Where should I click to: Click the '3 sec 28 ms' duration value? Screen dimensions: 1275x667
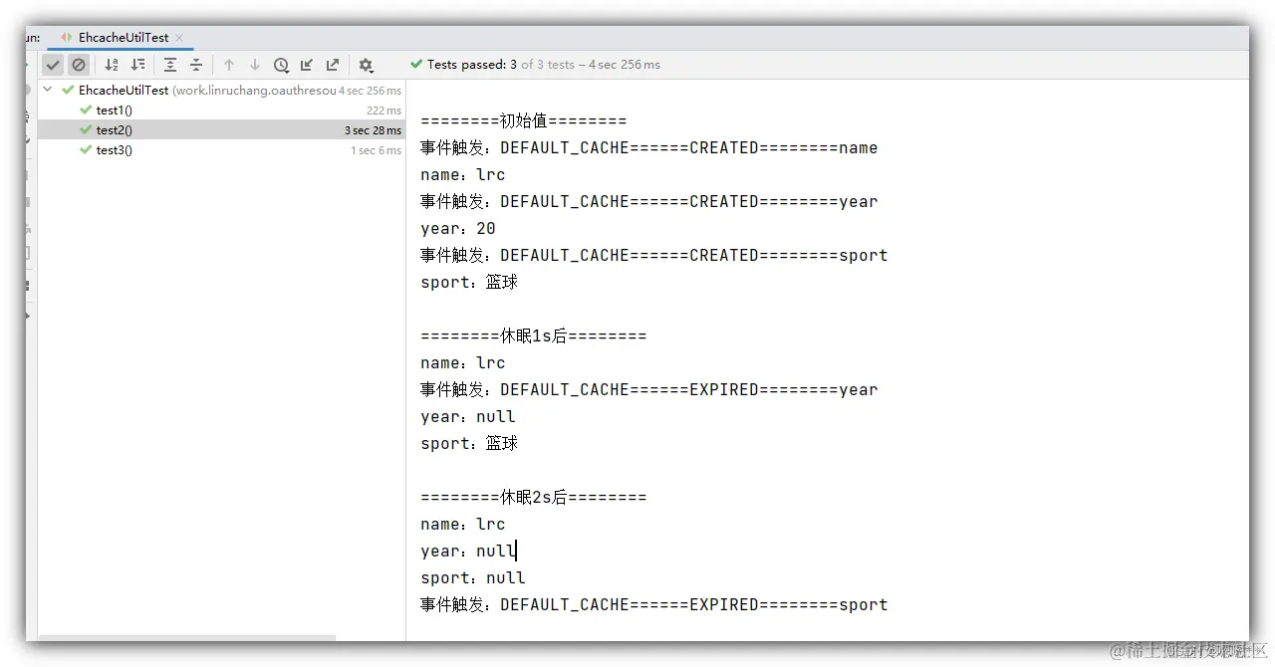pyautogui.click(x=373, y=130)
